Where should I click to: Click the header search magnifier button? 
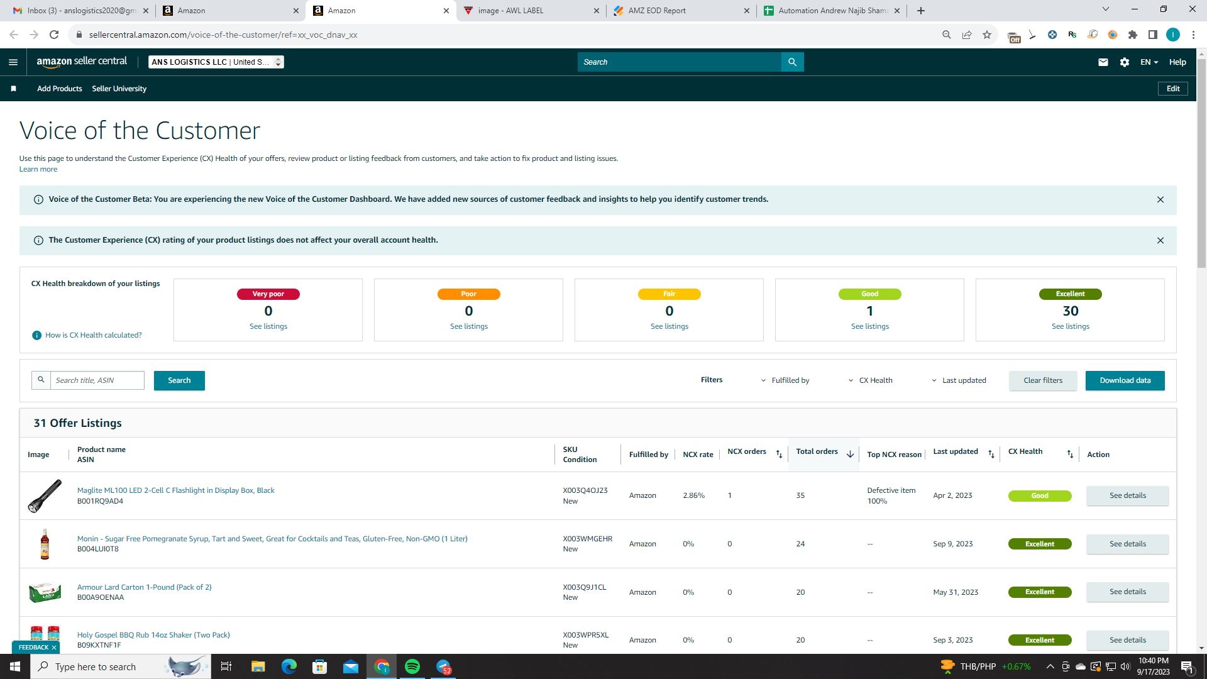792,62
